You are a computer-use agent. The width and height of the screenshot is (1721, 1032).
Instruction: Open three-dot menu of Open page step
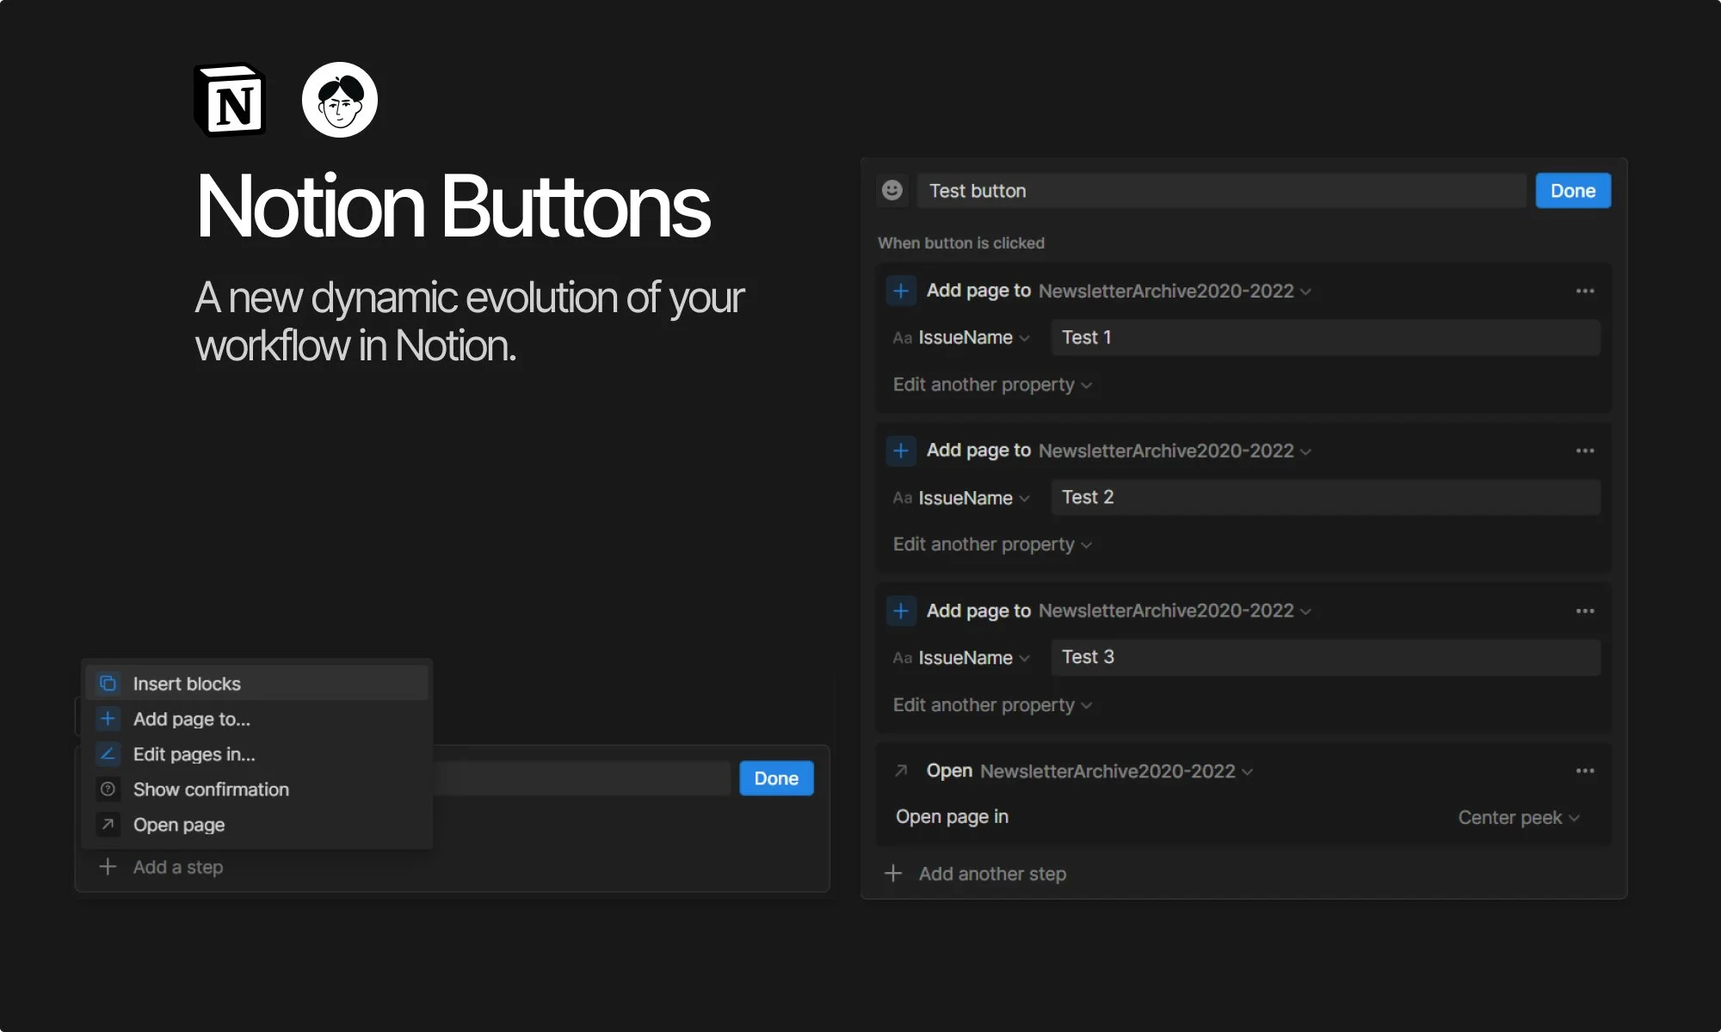pos(1585,771)
